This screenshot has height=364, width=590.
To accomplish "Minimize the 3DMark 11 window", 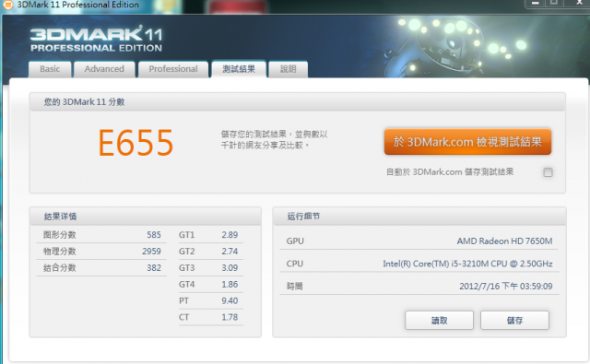I will (x=535, y=3).
